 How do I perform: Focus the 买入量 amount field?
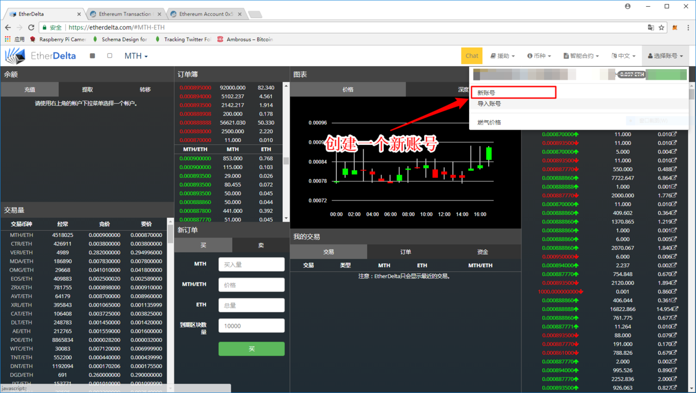[x=251, y=264]
